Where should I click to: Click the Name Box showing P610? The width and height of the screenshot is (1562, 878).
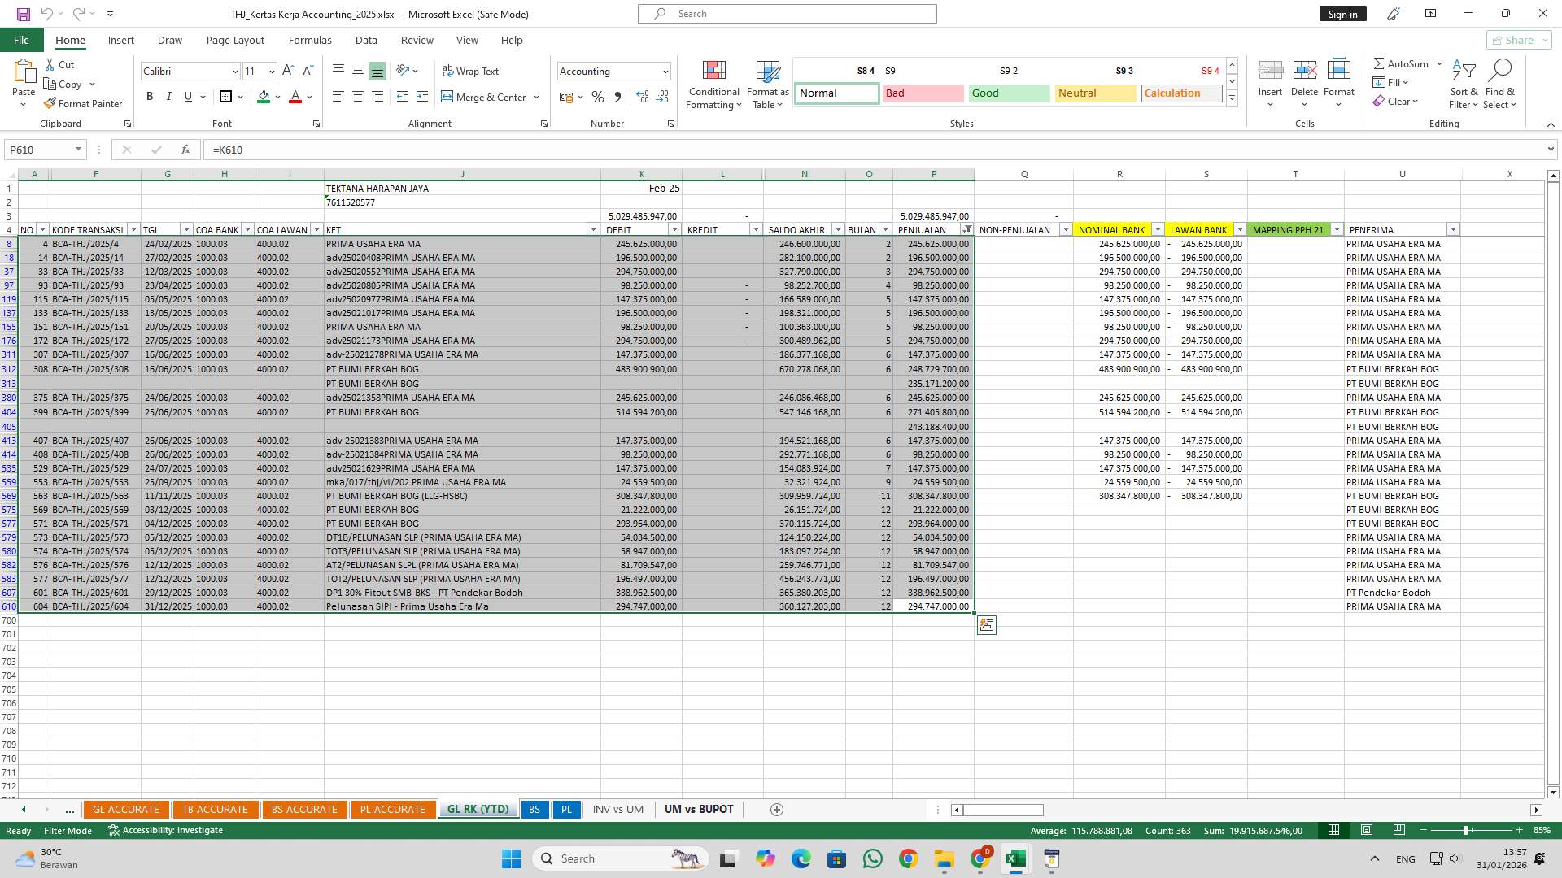39,150
